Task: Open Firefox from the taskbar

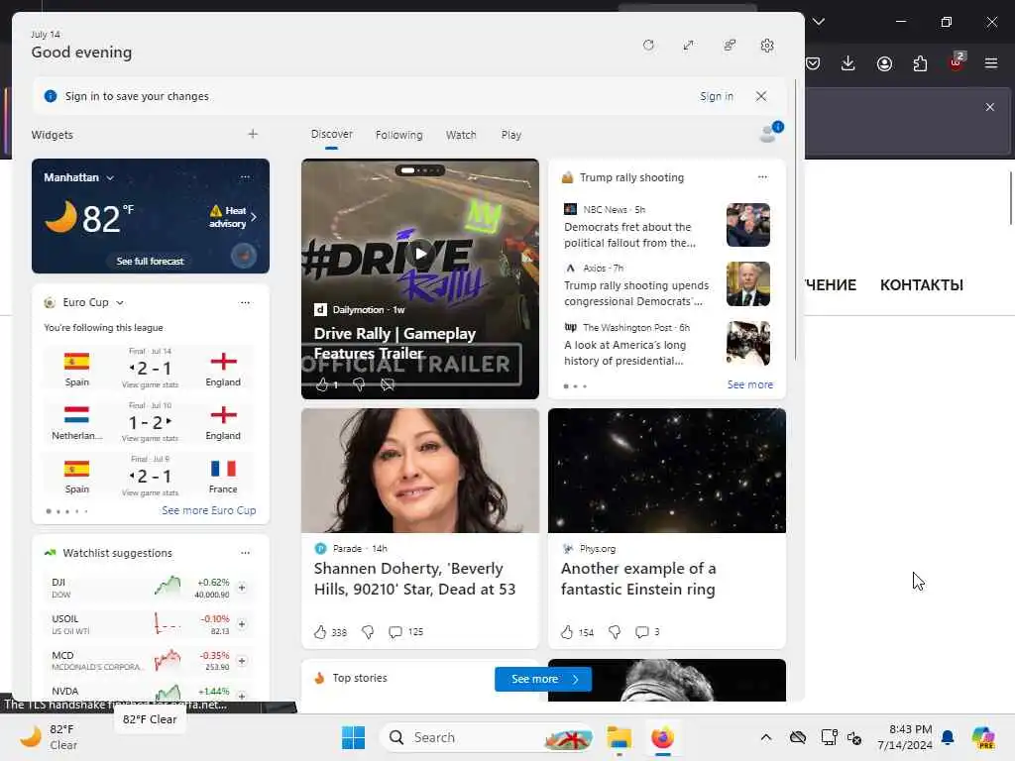Action: pos(662,737)
